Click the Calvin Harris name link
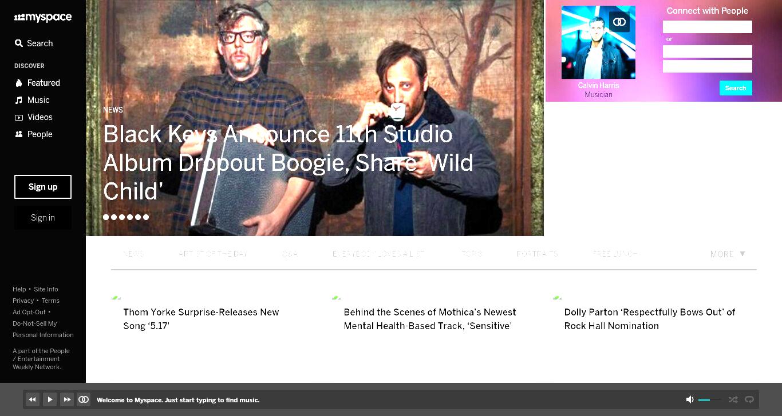Viewport: 782px width, 416px height. tap(598, 85)
